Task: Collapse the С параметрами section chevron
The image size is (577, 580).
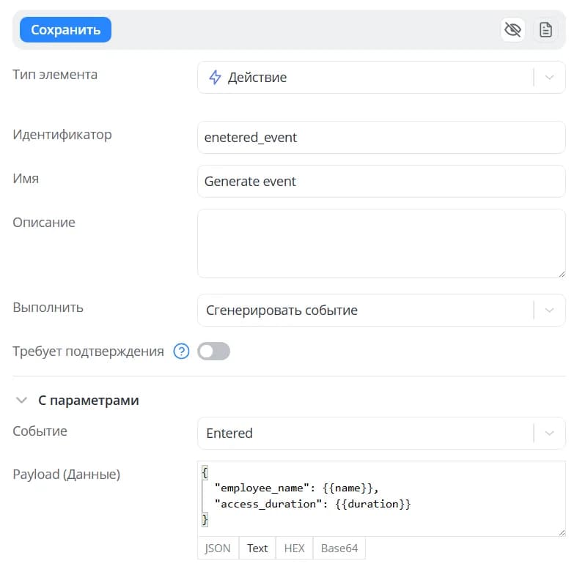Action: (x=21, y=401)
